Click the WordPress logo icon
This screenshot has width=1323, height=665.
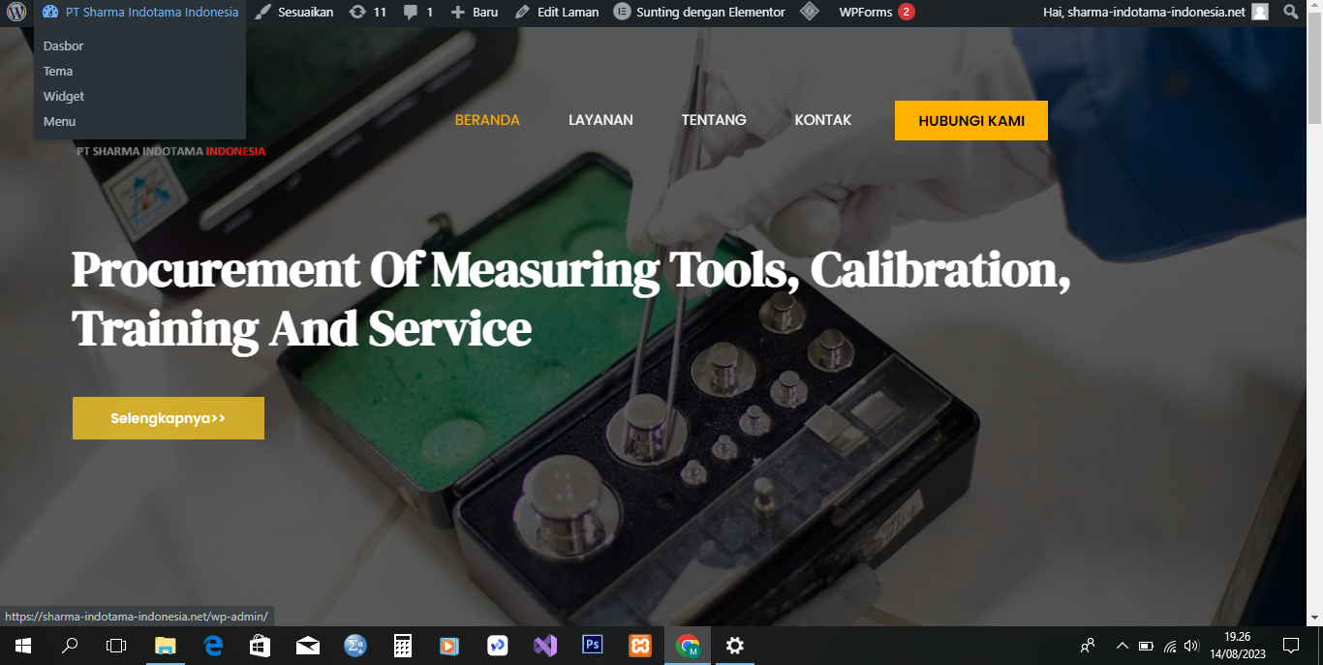[16, 13]
